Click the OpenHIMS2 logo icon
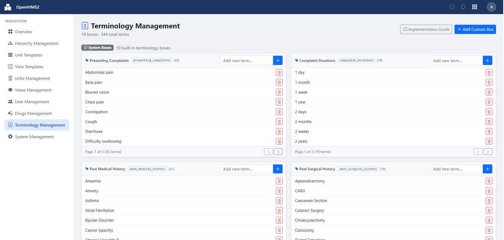504x240 pixels. [x=7, y=7]
